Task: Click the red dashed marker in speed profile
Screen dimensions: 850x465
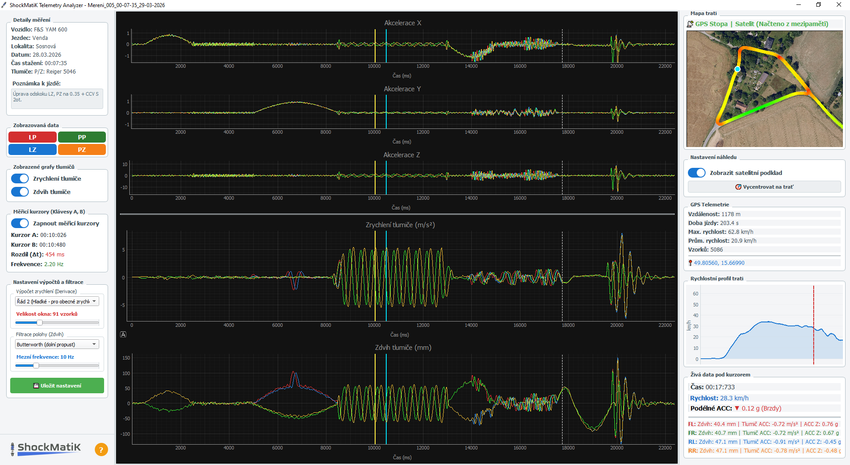Action: (814, 325)
